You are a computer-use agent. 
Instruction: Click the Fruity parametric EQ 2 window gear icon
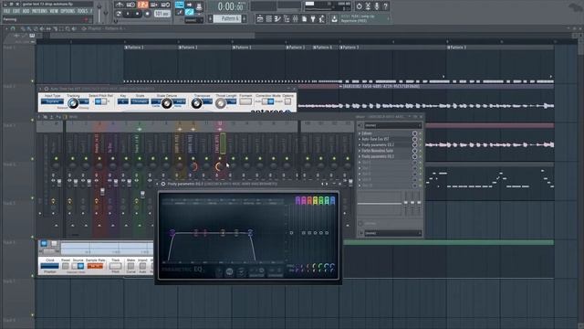point(163,184)
